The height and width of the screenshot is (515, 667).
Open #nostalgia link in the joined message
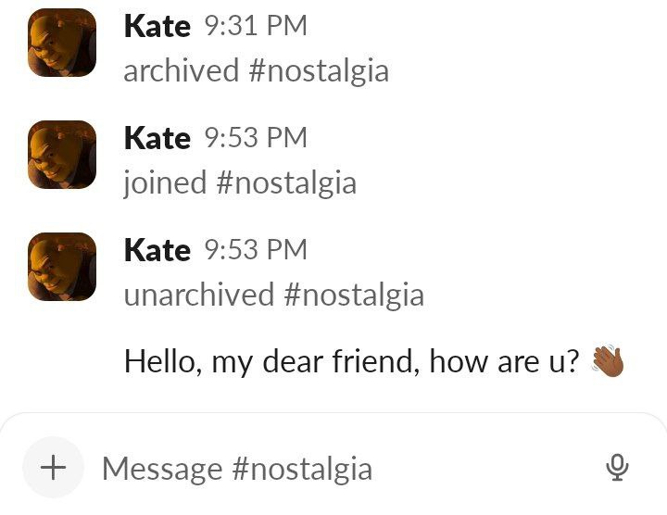pyautogui.click(x=286, y=182)
